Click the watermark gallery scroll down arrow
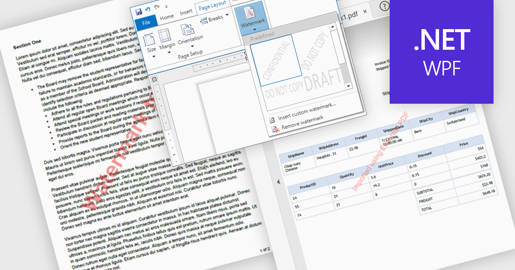This screenshot has height=270, width=515. tap(348, 87)
